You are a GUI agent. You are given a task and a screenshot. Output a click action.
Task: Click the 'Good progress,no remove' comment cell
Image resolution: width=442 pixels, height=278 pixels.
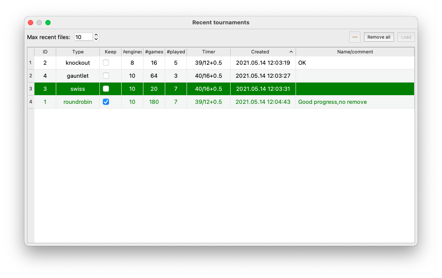[x=332, y=102]
